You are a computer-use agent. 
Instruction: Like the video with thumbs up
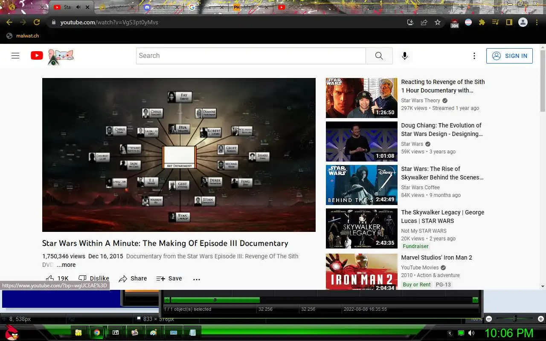point(57,278)
